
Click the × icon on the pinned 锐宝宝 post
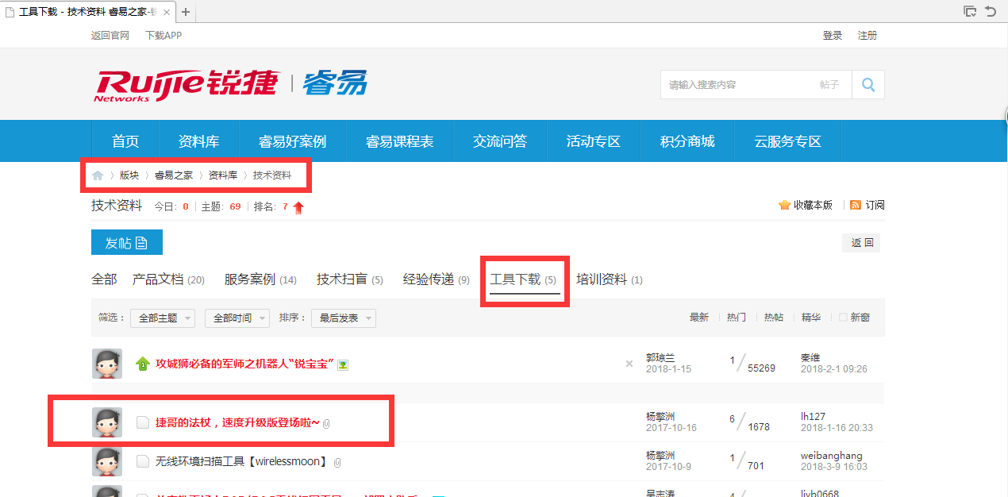629,364
